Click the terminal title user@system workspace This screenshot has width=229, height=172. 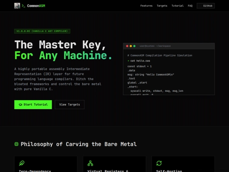tap(155, 46)
